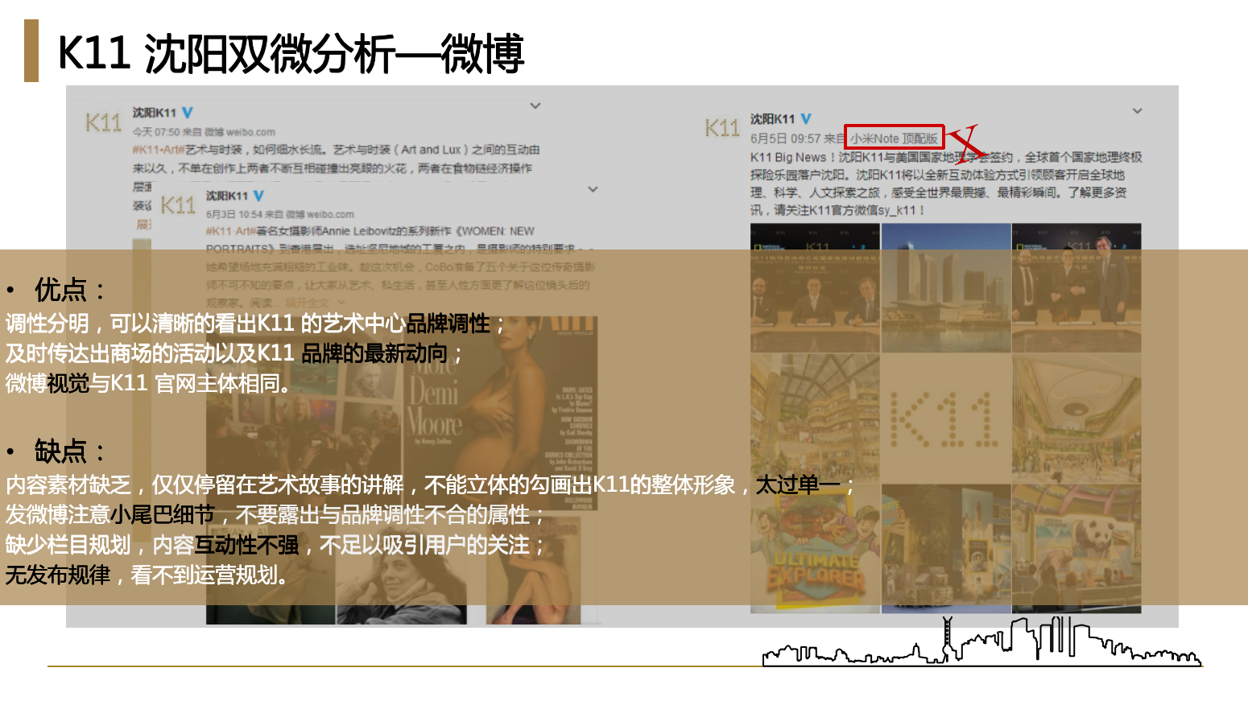1248x705 pixels.
Task: Click the line 微博视觉与K11 官网主体相同
Action: pos(149,383)
